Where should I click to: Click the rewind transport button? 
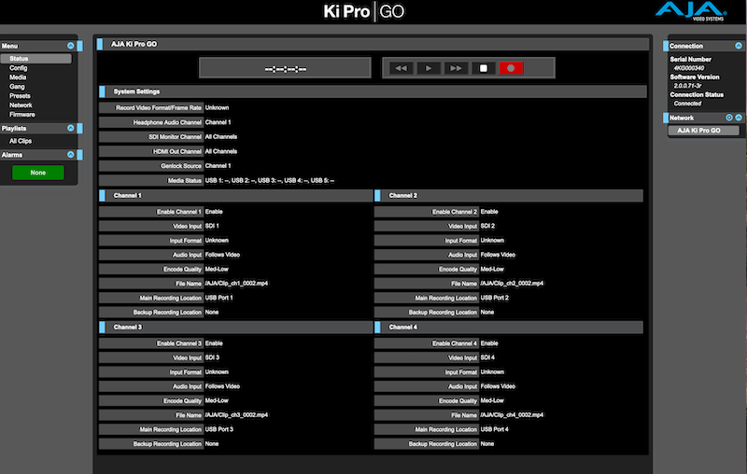[x=402, y=68]
